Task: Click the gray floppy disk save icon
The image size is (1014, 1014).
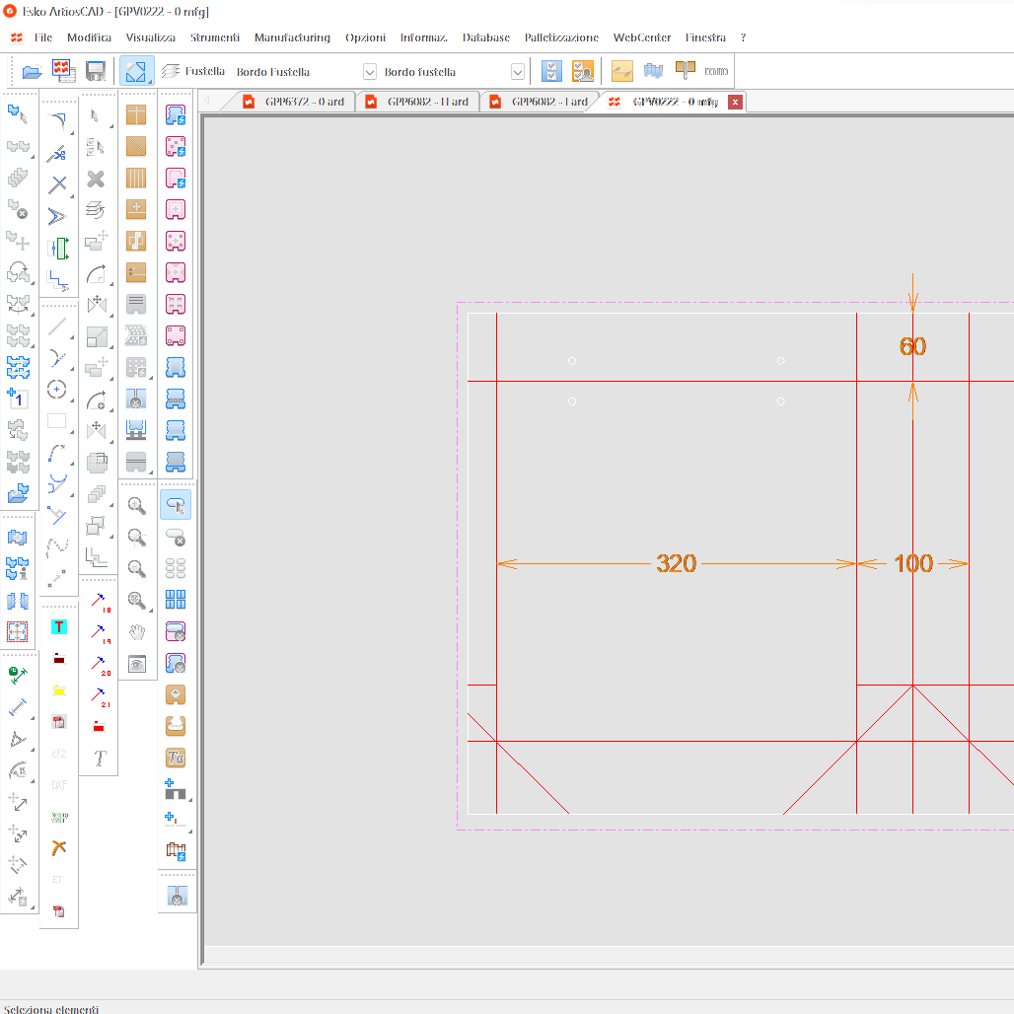Action: (96, 71)
